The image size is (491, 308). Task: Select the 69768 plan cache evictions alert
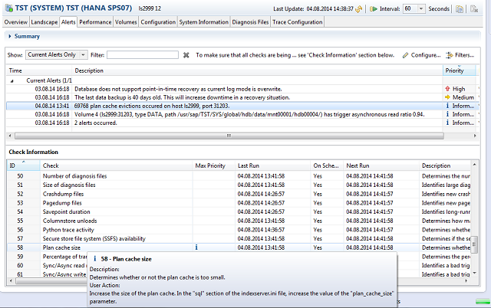242,106
